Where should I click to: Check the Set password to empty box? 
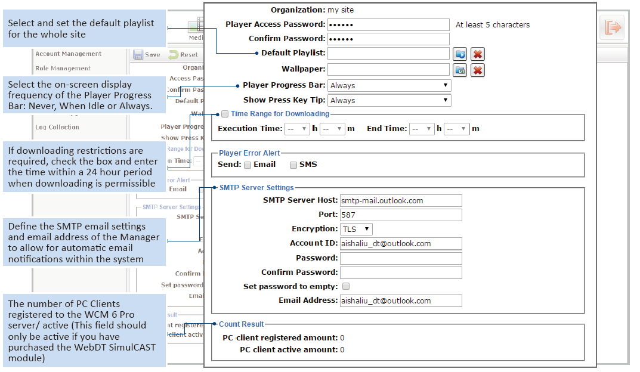(x=346, y=286)
